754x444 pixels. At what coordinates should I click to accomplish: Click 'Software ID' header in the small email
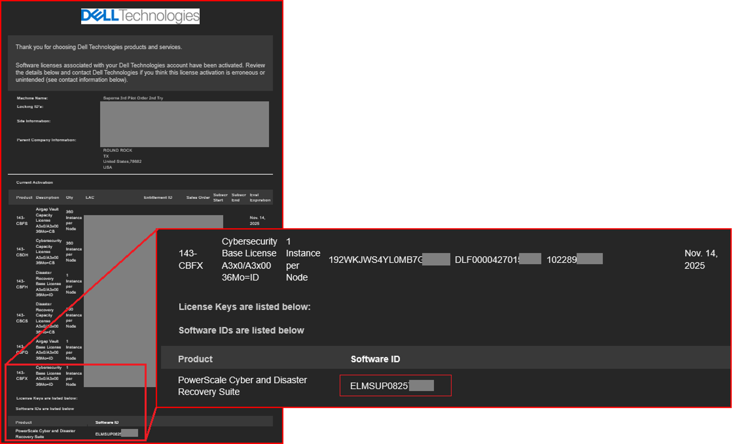coord(107,422)
